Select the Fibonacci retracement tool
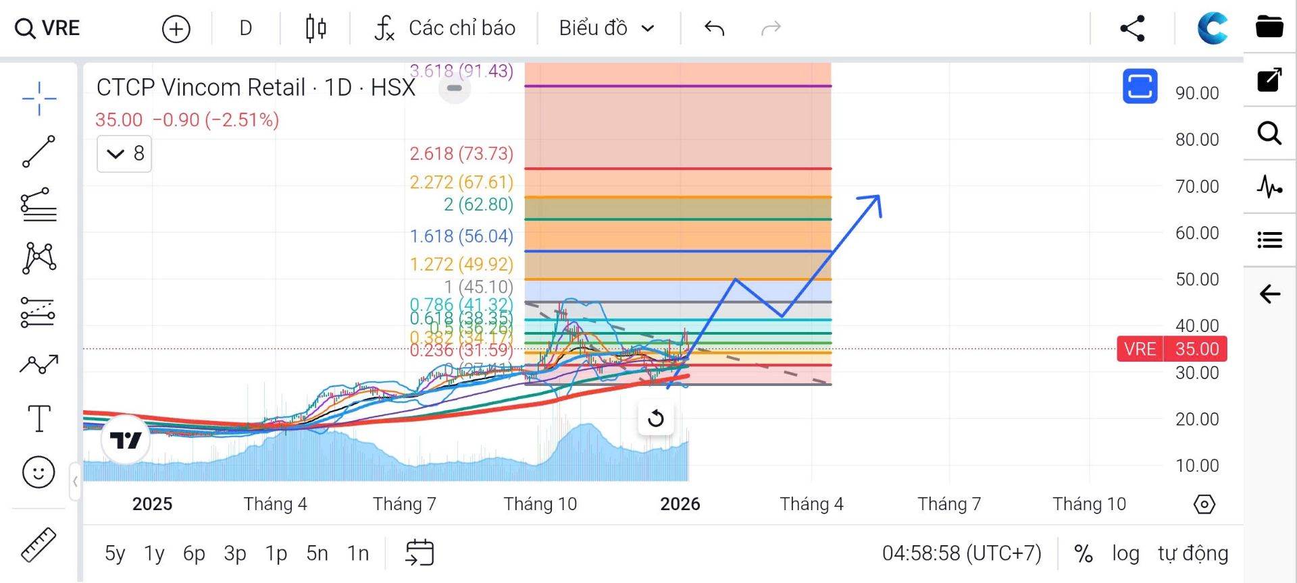The width and height of the screenshot is (1297, 583). tap(39, 204)
